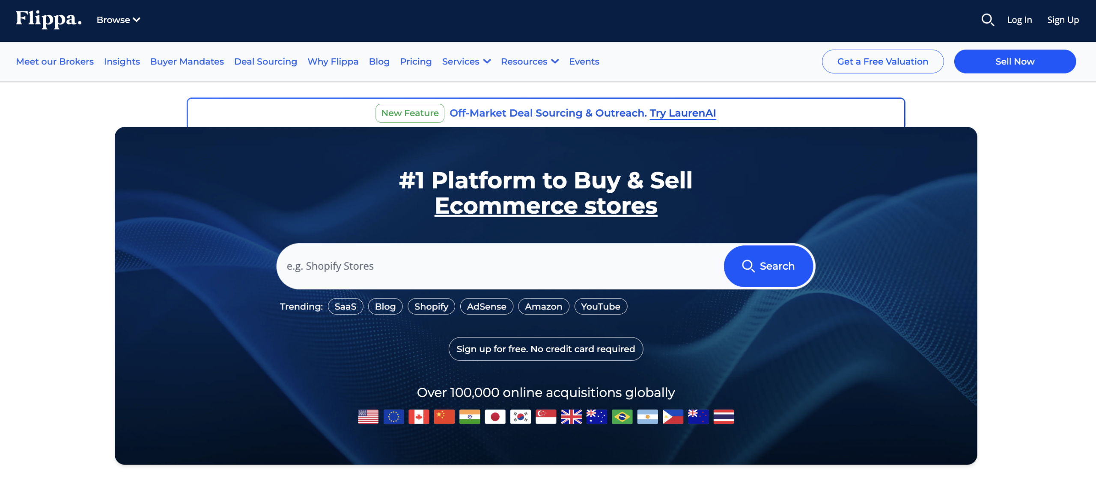Click the Brazil flag icon
The width and height of the screenshot is (1096, 483).
point(623,417)
